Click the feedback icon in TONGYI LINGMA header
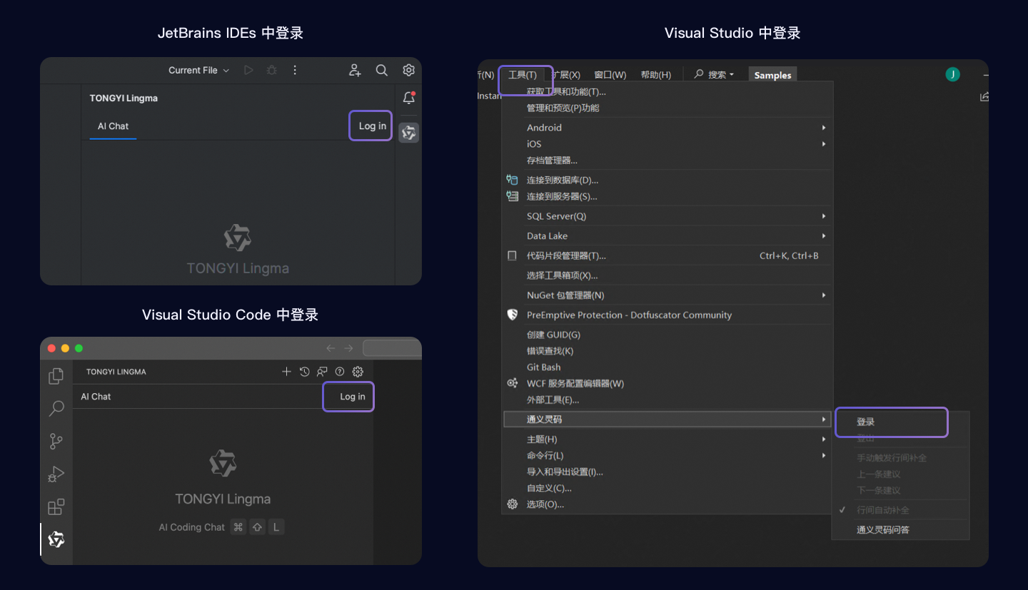The width and height of the screenshot is (1028, 590). pyautogui.click(x=323, y=372)
